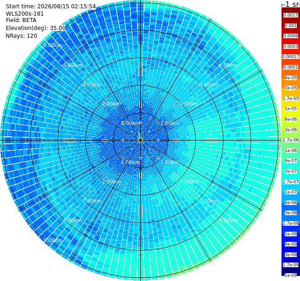Viewport: 300px width, 281px height.
Task: Click the 1.7e-08 blue colorbar label
Action: pos(291,223)
